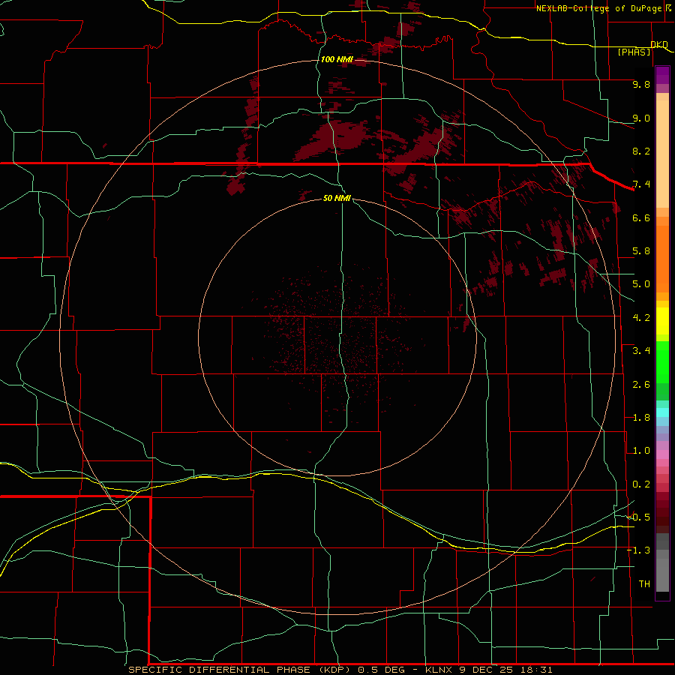Click the pink band of the color bar
This screenshot has width=675, height=675.
[662, 454]
